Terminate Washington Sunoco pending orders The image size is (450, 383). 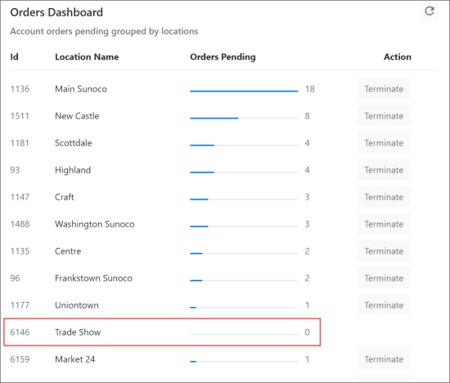(384, 224)
